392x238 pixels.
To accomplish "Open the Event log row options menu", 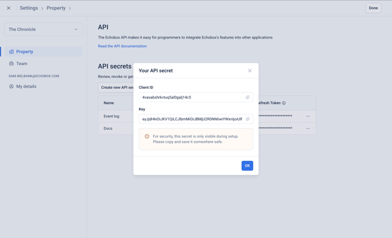I will 308,116.
